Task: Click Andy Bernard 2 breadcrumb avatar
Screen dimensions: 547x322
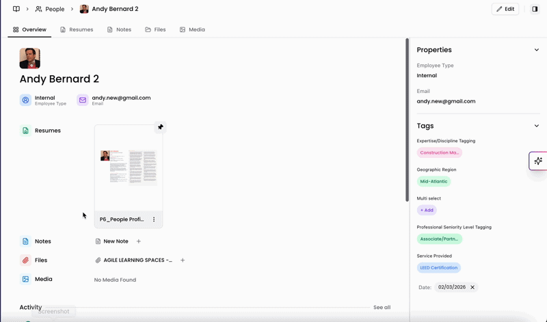Action: coord(84,9)
